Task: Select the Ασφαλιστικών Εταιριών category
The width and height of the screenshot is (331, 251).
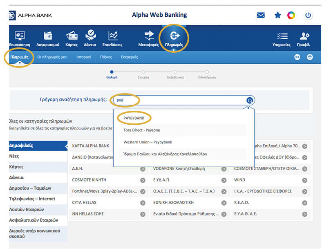Action: 38,220
